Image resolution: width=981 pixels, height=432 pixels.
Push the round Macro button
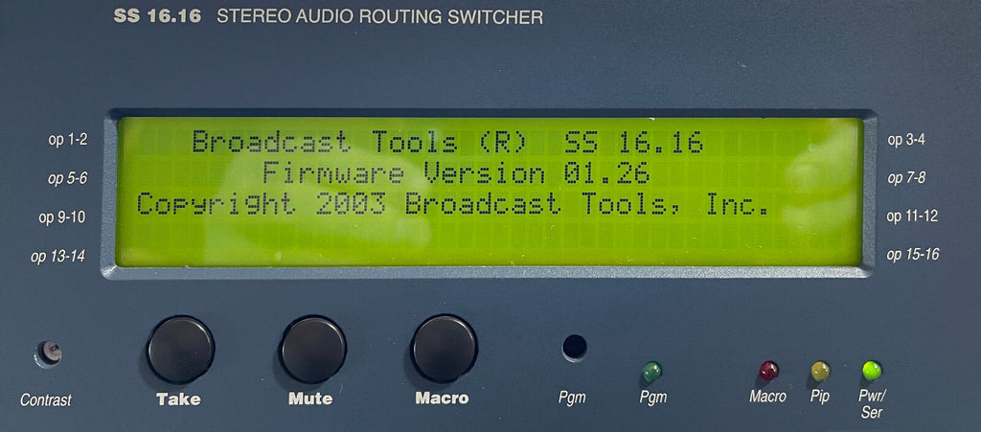tap(445, 349)
